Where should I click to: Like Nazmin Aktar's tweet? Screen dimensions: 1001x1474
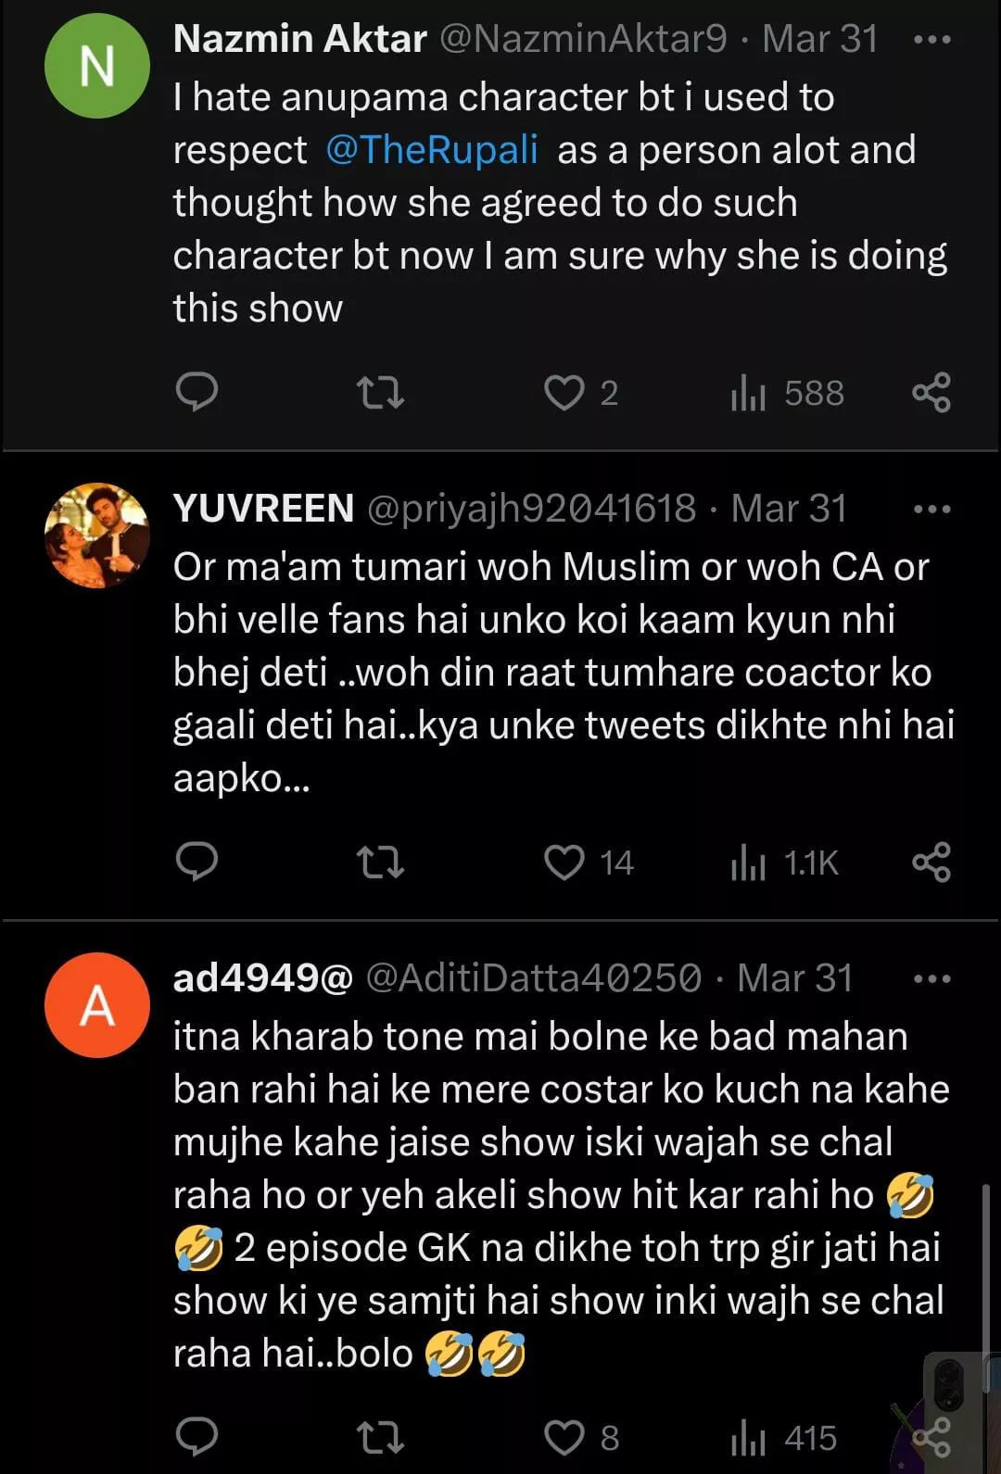(x=564, y=393)
